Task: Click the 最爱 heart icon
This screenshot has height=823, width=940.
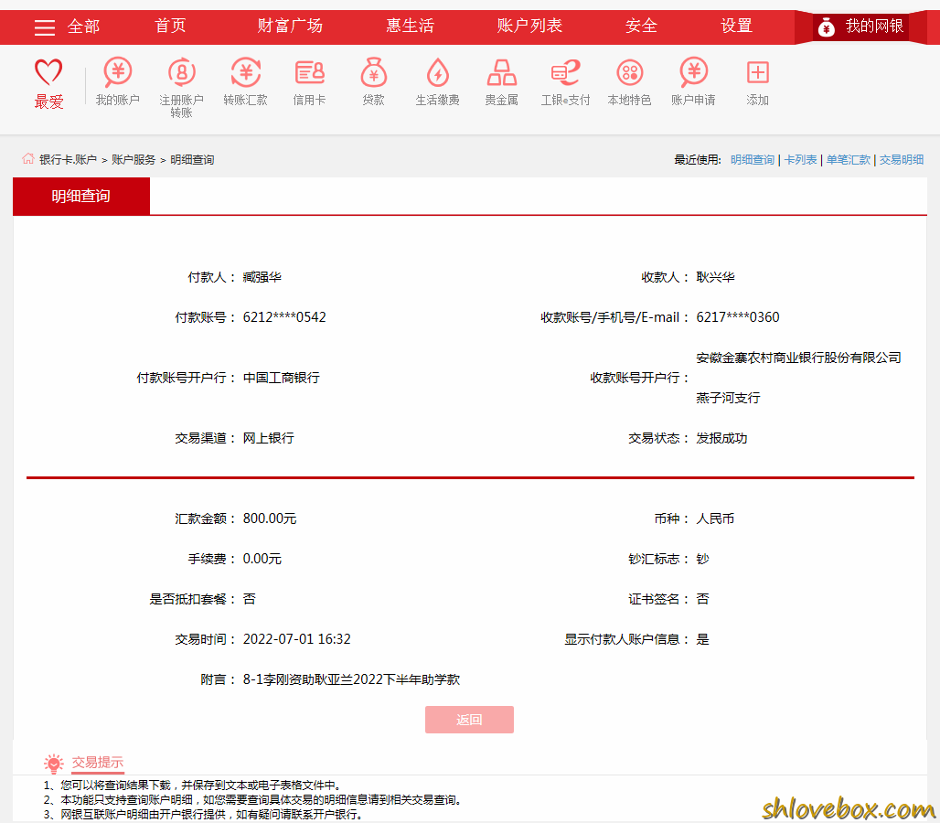Action: [x=48, y=72]
